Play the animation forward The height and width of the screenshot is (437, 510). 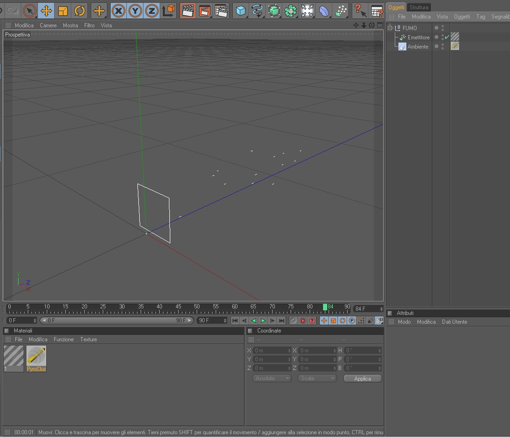point(263,320)
